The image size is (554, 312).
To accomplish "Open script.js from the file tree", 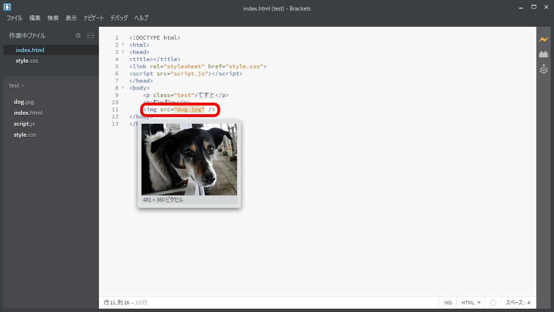I will point(24,124).
